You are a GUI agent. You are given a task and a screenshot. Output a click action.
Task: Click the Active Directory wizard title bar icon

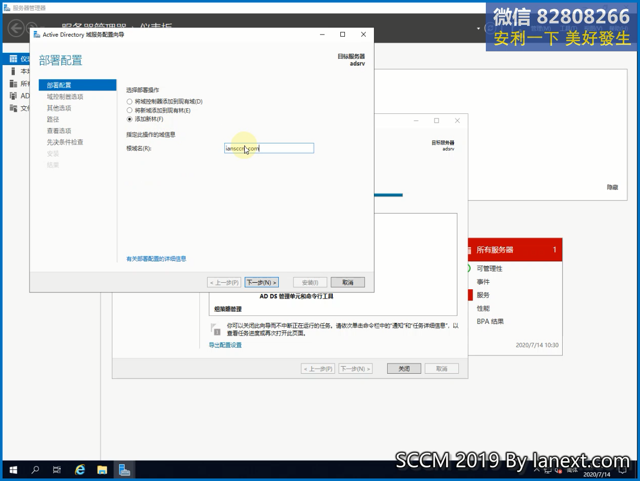(x=37, y=35)
